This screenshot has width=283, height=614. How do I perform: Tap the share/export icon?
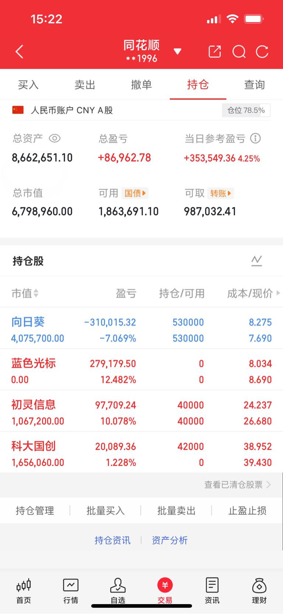[215, 52]
